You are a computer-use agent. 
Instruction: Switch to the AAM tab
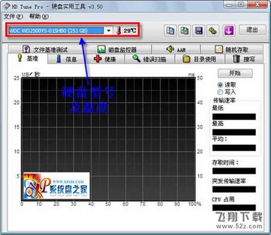click(x=176, y=49)
